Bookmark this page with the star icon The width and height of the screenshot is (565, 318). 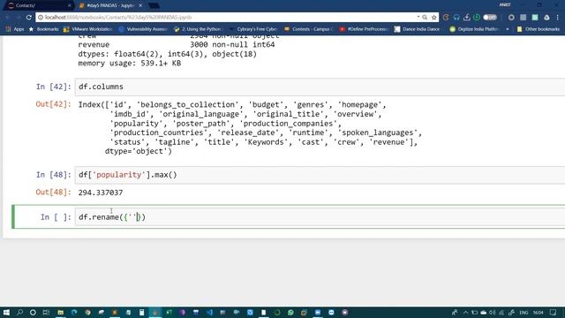pyautogui.click(x=433, y=18)
